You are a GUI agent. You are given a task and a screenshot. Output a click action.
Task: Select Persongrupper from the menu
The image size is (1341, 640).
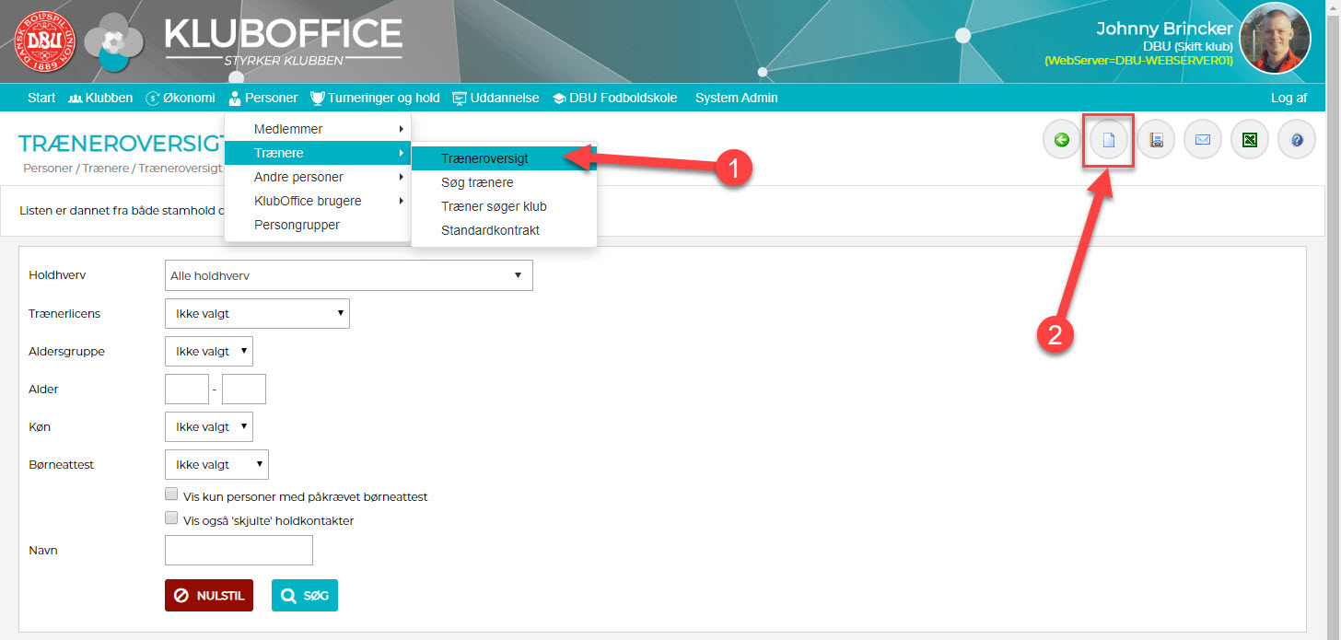click(x=318, y=225)
